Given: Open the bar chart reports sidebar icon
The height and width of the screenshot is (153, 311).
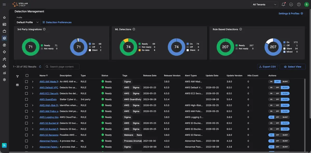Looking at the screenshot, I should [x=4, y=73].
